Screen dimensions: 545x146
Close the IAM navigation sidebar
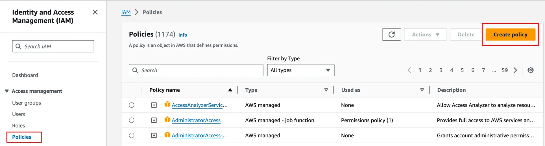click(x=95, y=12)
